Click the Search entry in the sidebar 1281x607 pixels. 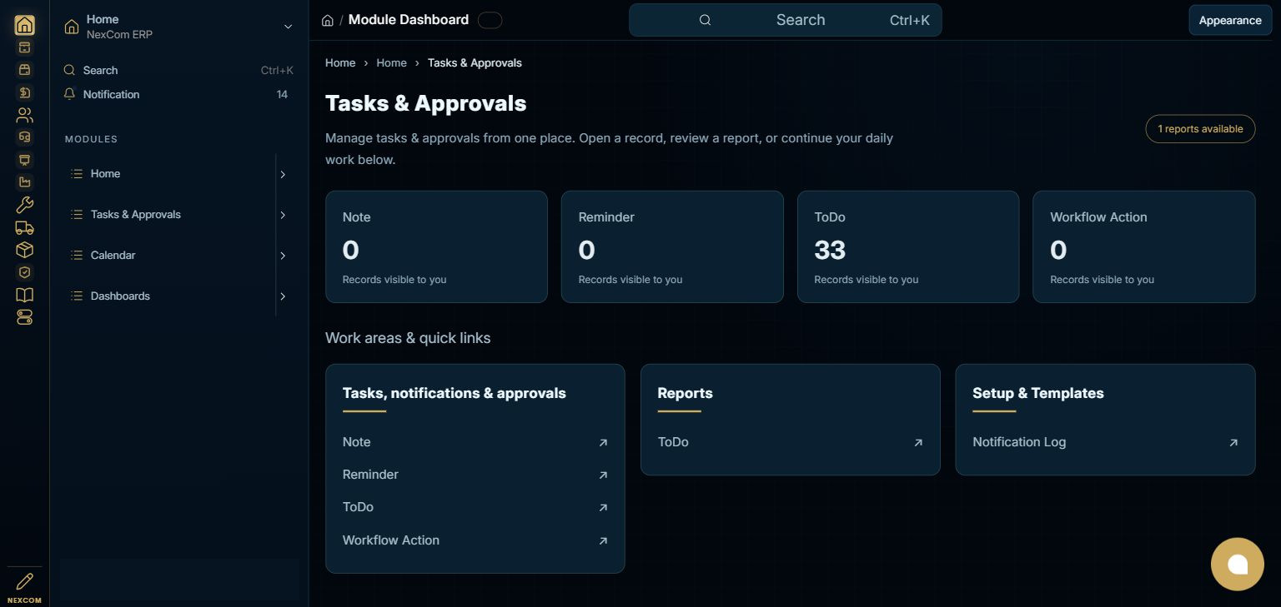pyautogui.click(x=178, y=70)
